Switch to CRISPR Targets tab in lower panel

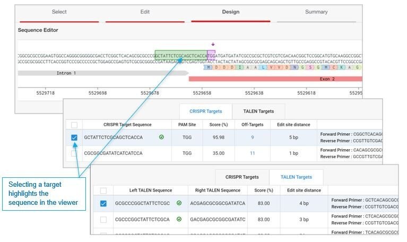tap(241, 177)
